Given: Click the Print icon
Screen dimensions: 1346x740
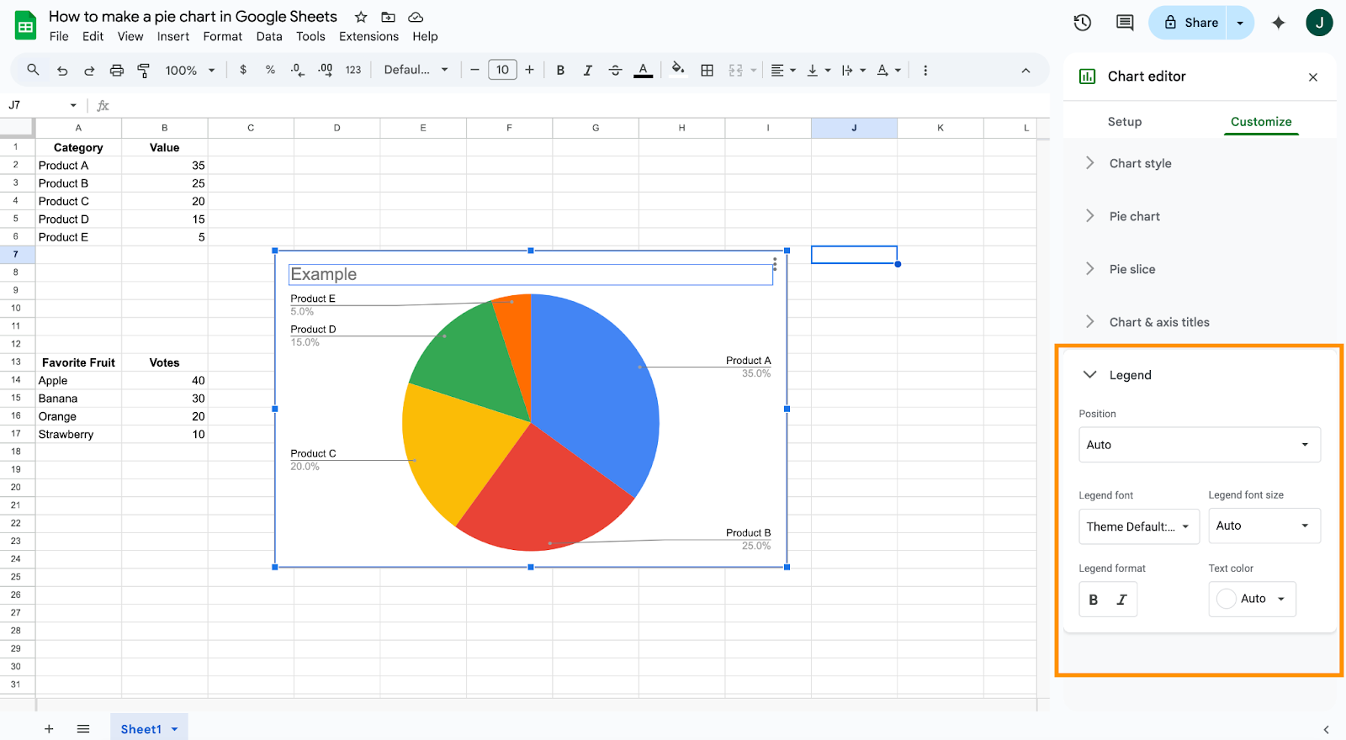Looking at the screenshot, I should click(x=117, y=71).
